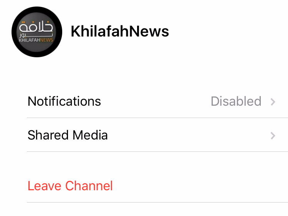Click the word Media in Shared Media
The image size is (288, 216).
pos(90,135)
